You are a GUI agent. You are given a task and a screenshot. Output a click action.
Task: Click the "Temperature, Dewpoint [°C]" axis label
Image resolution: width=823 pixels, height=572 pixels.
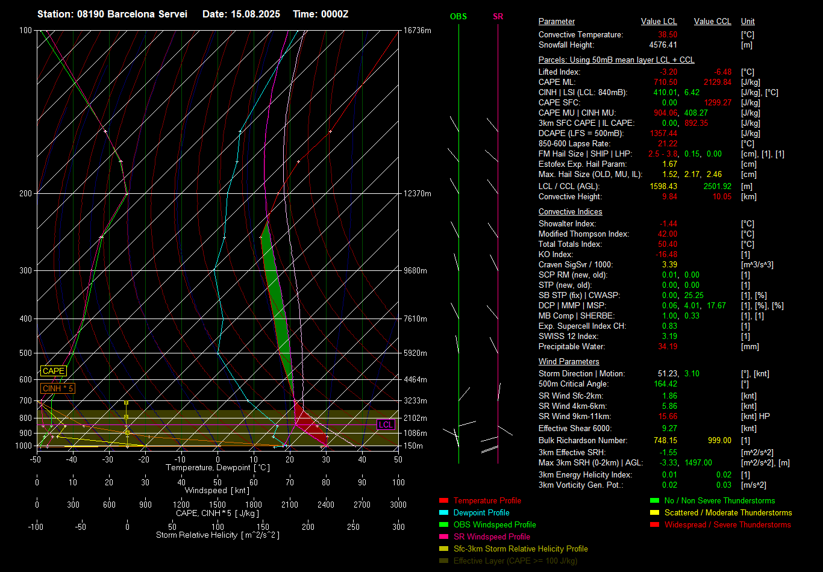(217, 467)
